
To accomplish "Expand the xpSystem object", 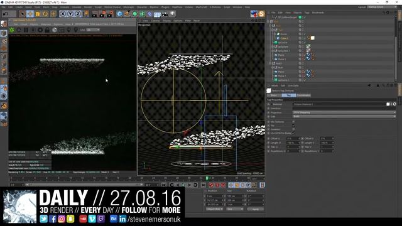I will point(273,46).
